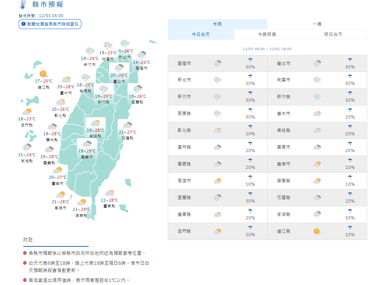Click the 點擊地圖看各縣市詳細資料 info button
The width and height of the screenshot is (389, 285).
point(50,24)
